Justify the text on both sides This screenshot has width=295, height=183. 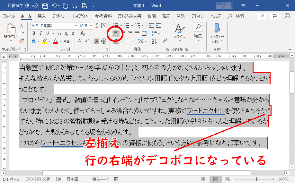click(x=137, y=33)
